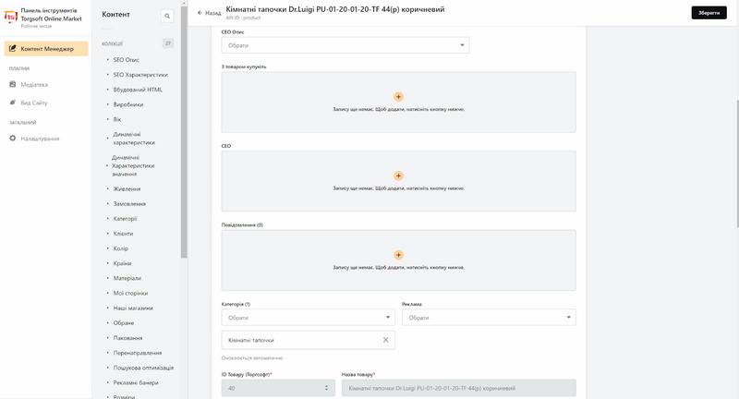Click the Torgsoft Online Market logo

(11, 17)
